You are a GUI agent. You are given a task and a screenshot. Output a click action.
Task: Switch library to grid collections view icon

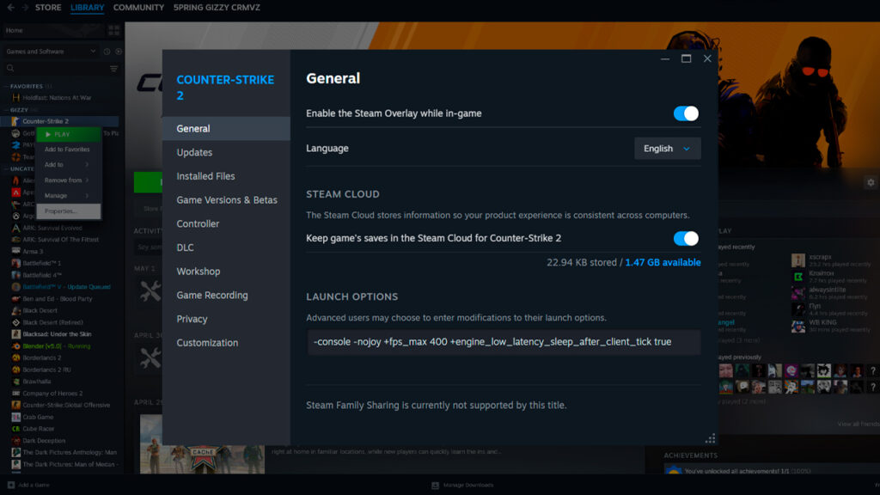point(114,30)
